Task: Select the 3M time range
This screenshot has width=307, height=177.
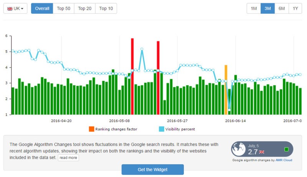Action: pos(267,8)
